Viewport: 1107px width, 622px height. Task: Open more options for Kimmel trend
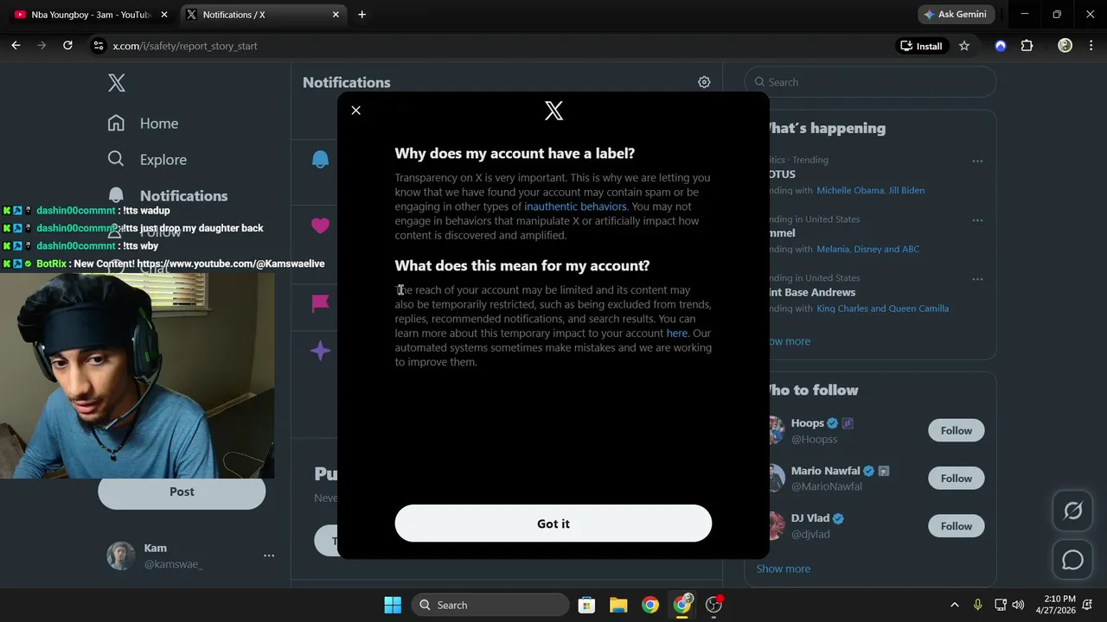click(977, 220)
